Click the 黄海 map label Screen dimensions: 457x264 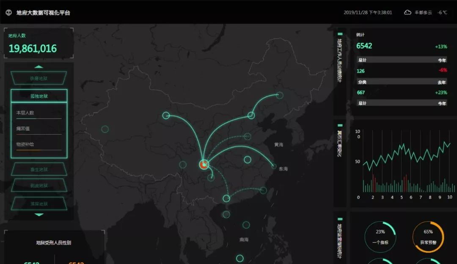pos(278,144)
